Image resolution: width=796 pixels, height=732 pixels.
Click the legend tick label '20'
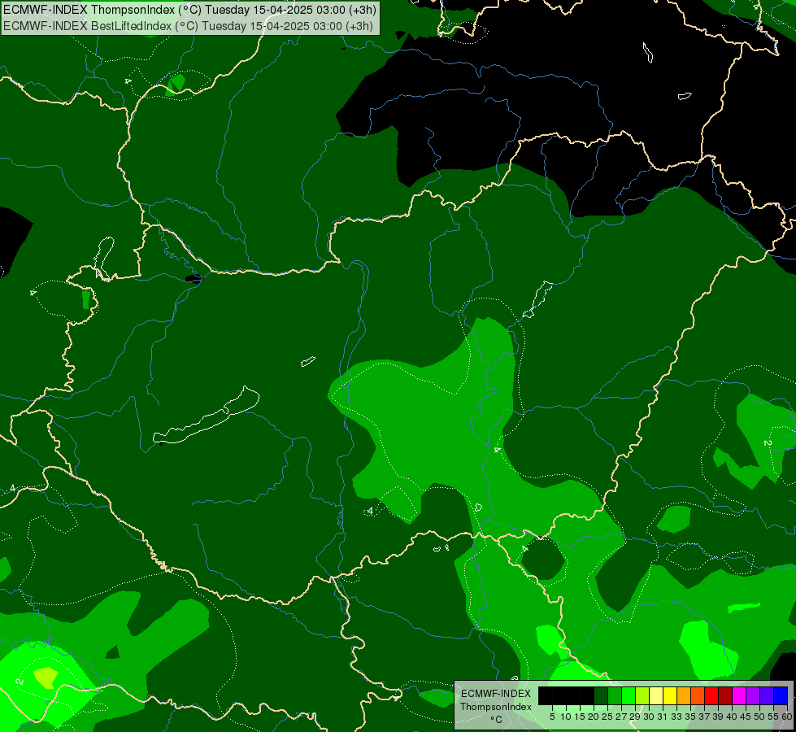pos(594,717)
